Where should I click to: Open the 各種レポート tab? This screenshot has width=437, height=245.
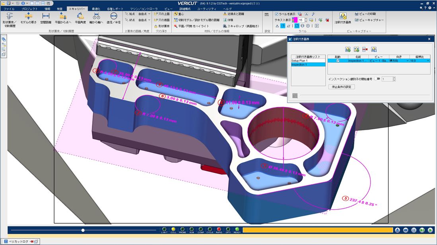(115, 9)
